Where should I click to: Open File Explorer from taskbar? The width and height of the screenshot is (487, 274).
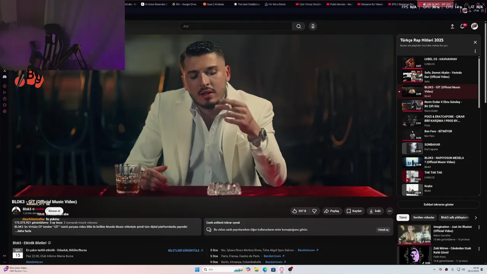pos(257,269)
